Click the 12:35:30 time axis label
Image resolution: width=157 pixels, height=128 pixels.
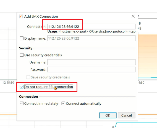(8, 83)
